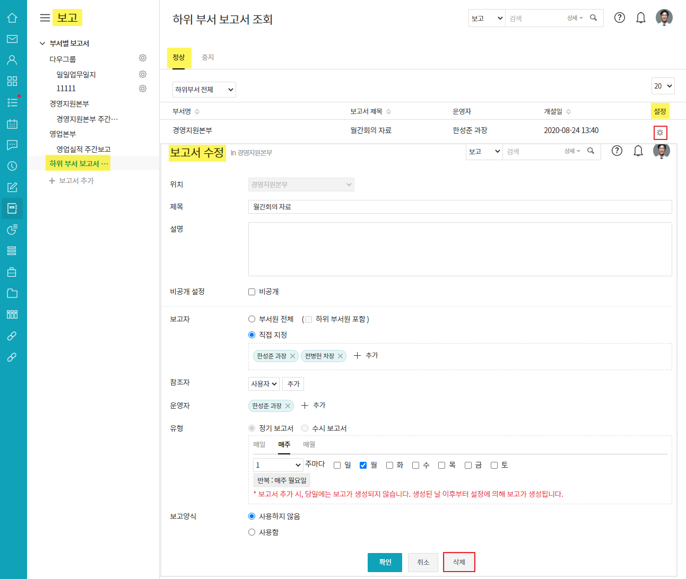Click settings gear for 경영지원본부 report row
The height and width of the screenshot is (579, 686).
660,133
